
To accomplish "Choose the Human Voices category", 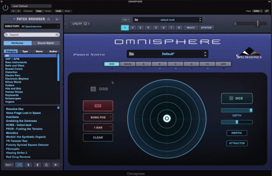I will coord(14,92).
